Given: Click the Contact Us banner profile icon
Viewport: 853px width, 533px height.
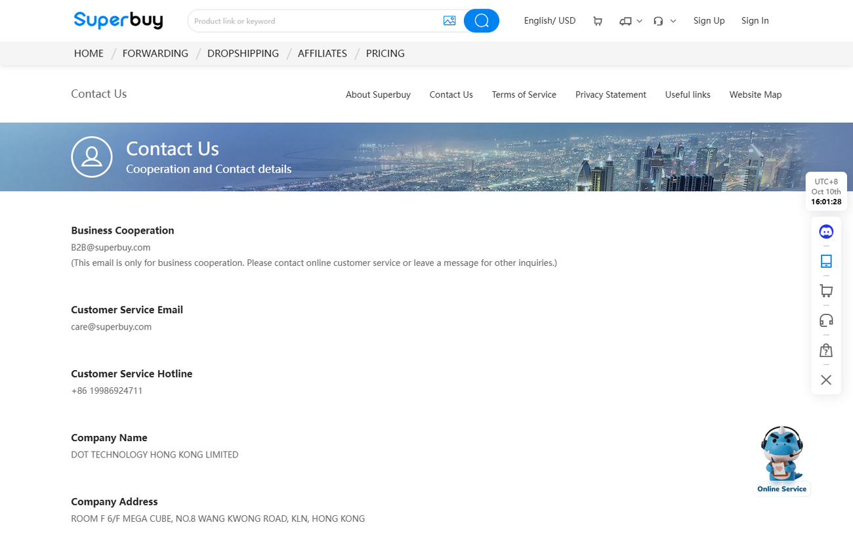Looking at the screenshot, I should pyautogui.click(x=92, y=157).
